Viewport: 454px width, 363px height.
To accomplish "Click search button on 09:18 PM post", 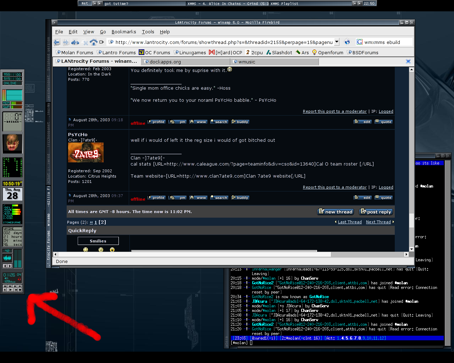I will (219, 122).
